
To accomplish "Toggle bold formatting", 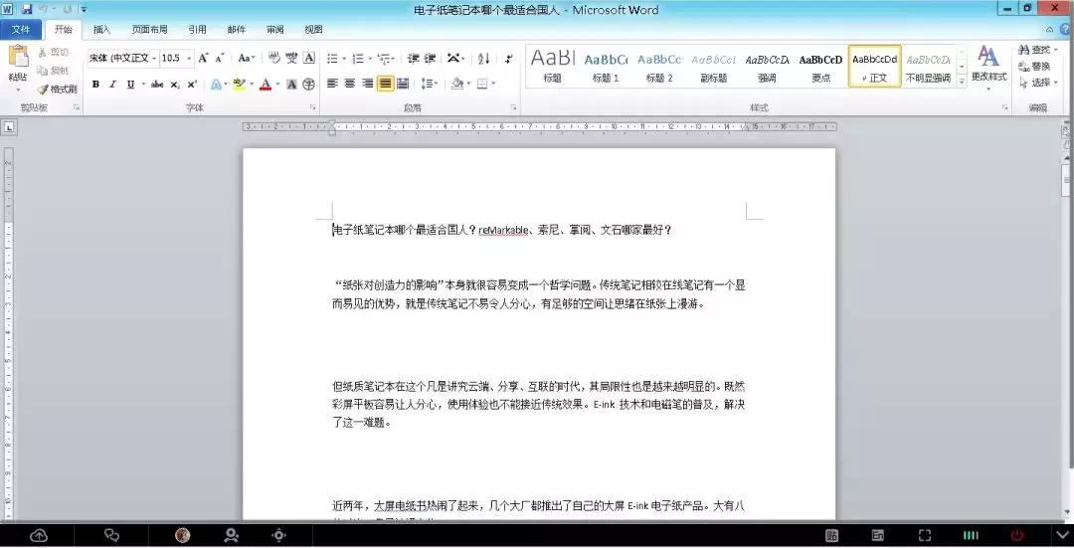I will [95, 85].
